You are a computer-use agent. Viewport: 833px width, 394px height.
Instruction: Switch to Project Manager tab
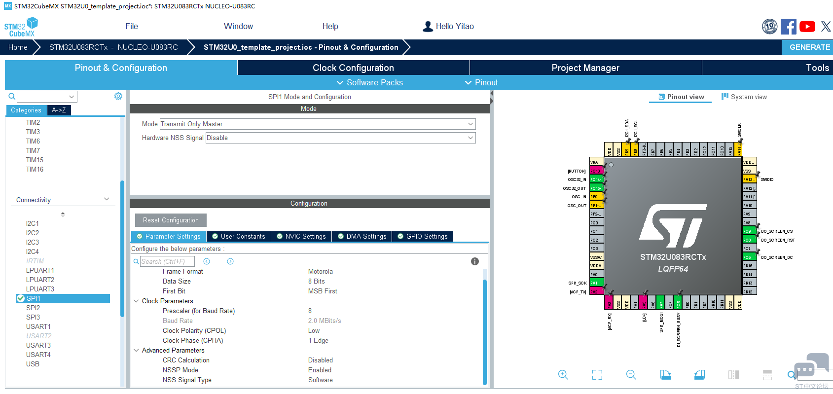[x=585, y=68]
